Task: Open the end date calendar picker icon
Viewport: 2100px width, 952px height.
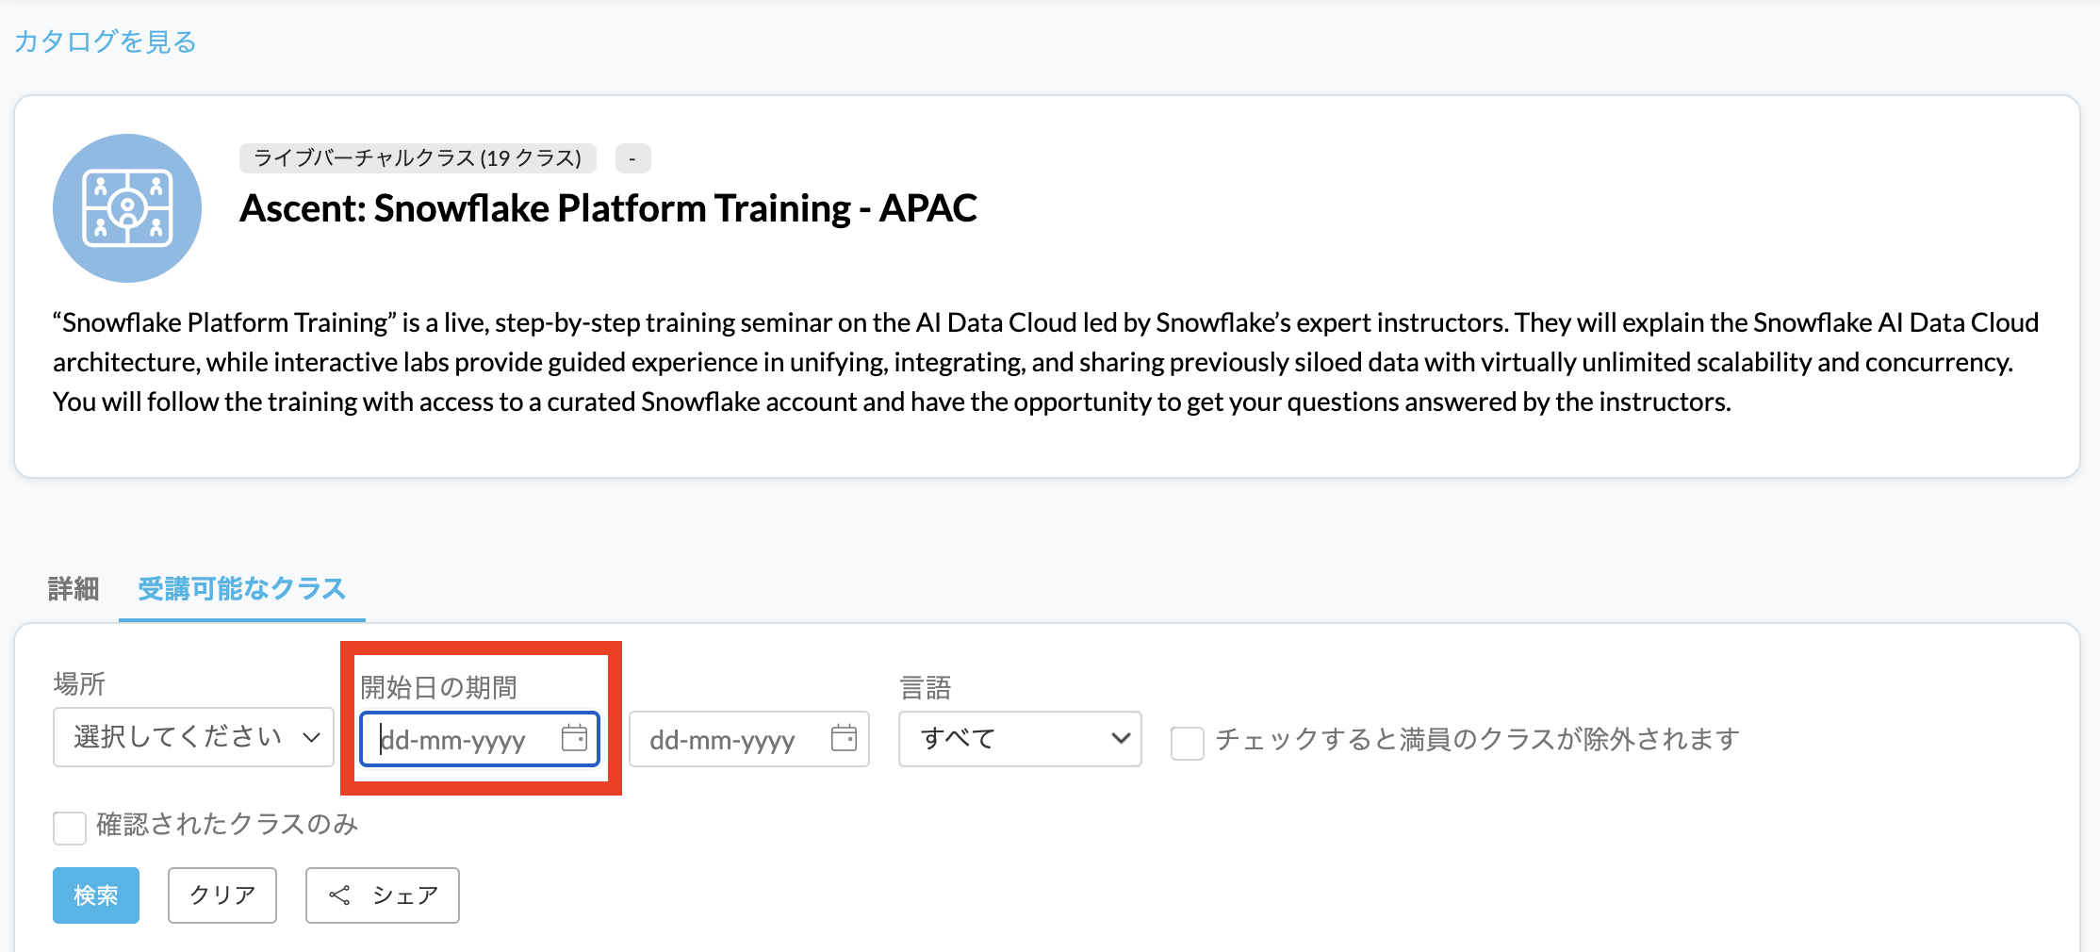Action: tap(844, 738)
